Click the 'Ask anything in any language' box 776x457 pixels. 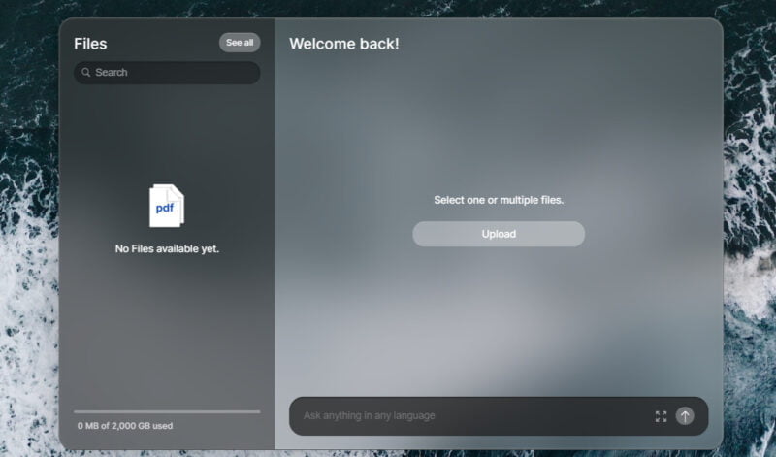466,416
